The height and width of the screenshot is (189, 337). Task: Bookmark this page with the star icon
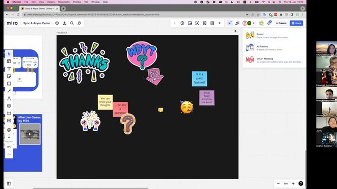(x=258, y=15)
